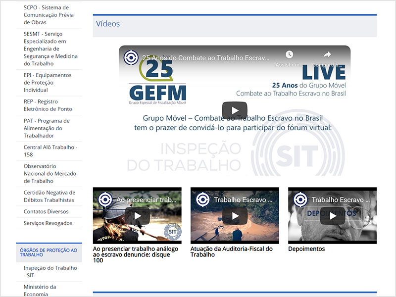Open 'Ao presenciar trab...' video title link
Screen dimensions: 396x297
146,200
